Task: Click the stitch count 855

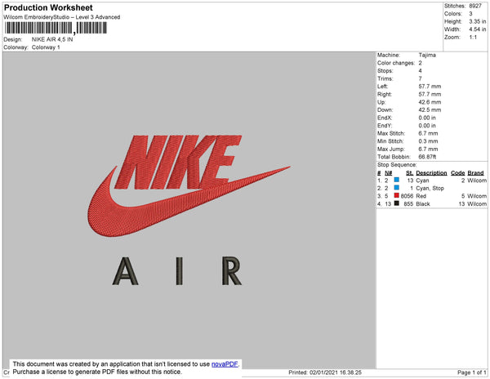Action: 408,203
